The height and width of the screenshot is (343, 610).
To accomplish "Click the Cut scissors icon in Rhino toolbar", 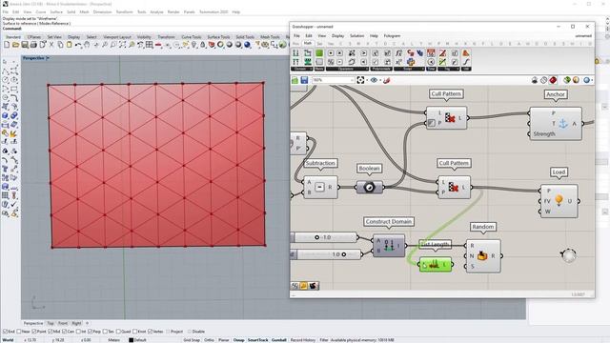I will (51, 45).
